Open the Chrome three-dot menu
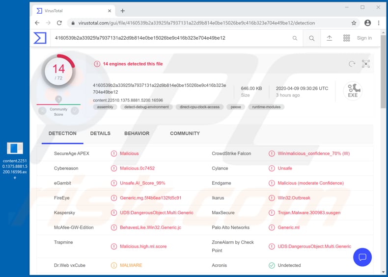The height and width of the screenshot is (277, 388). [x=379, y=23]
